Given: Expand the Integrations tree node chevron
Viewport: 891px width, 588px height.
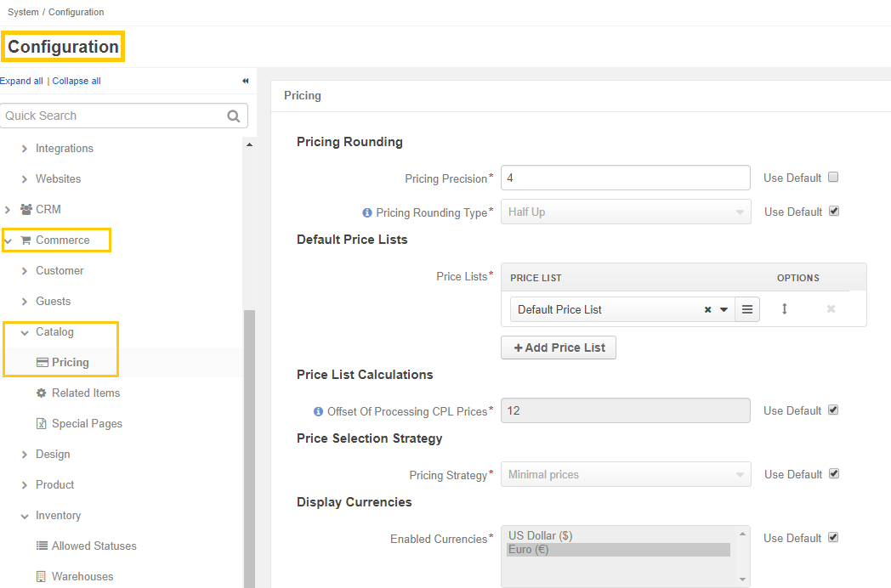Looking at the screenshot, I should [x=24, y=149].
